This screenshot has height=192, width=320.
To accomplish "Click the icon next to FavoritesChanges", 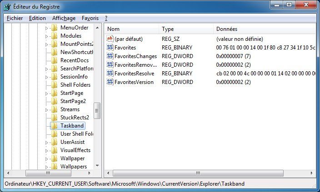I will (x=110, y=56).
